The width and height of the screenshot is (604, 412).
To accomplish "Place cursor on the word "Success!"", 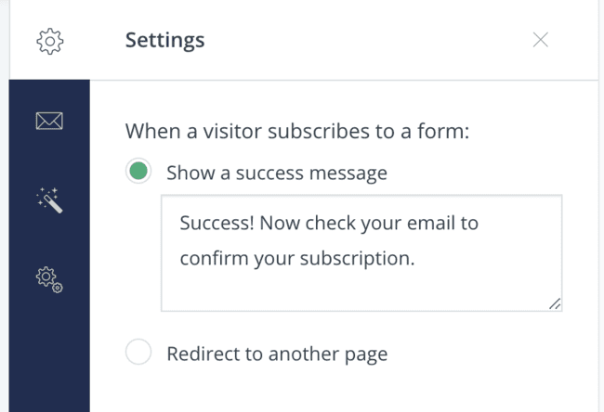I will click(217, 223).
